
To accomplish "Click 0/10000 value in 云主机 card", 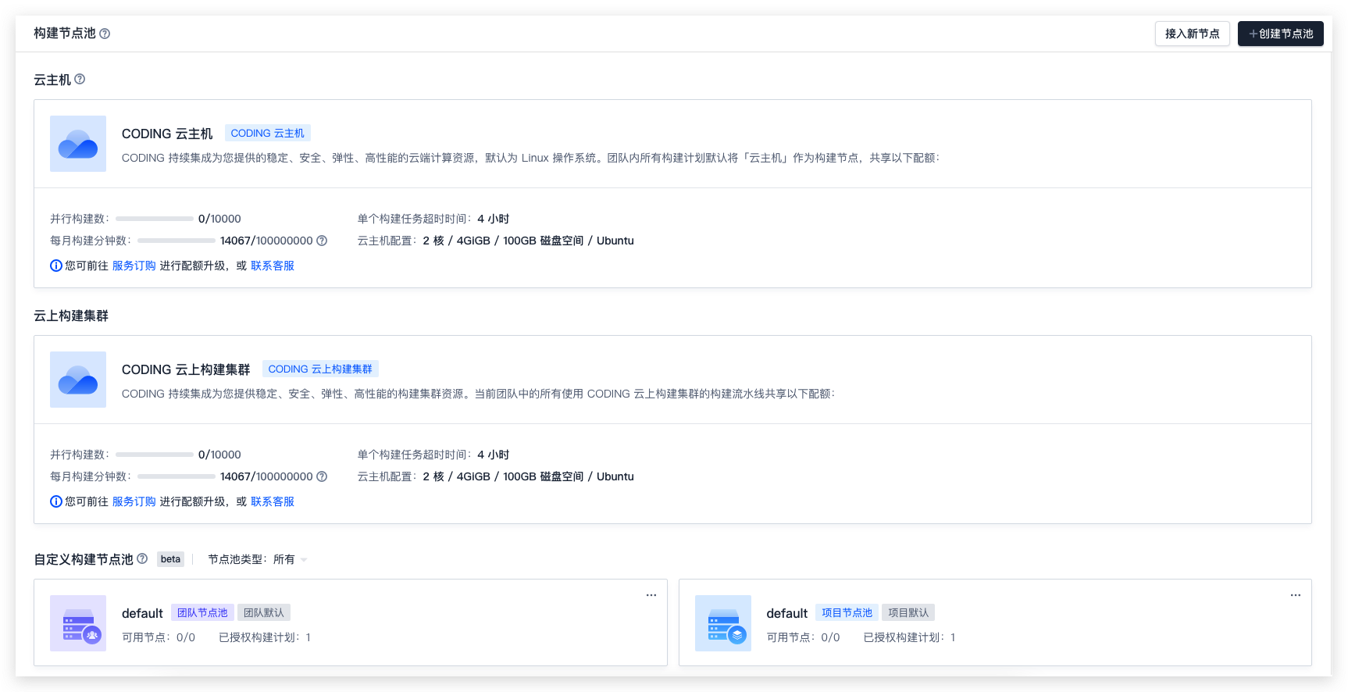I will (x=219, y=219).
